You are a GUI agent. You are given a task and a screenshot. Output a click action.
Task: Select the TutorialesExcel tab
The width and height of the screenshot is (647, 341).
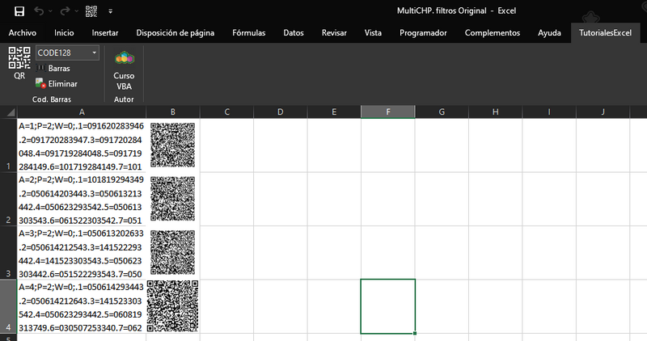pyautogui.click(x=605, y=33)
